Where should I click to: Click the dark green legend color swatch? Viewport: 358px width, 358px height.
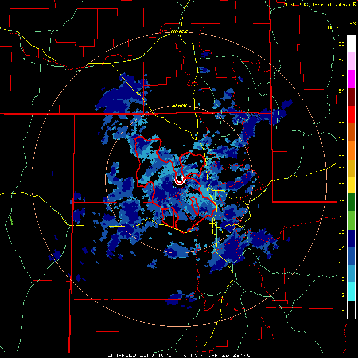(x=351, y=202)
